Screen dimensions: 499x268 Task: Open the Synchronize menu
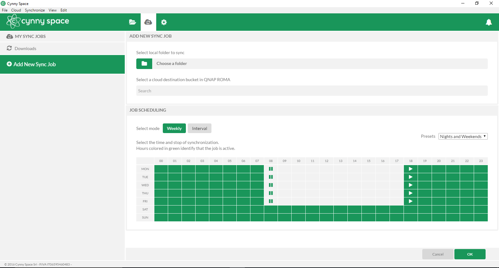(x=35, y=10)
